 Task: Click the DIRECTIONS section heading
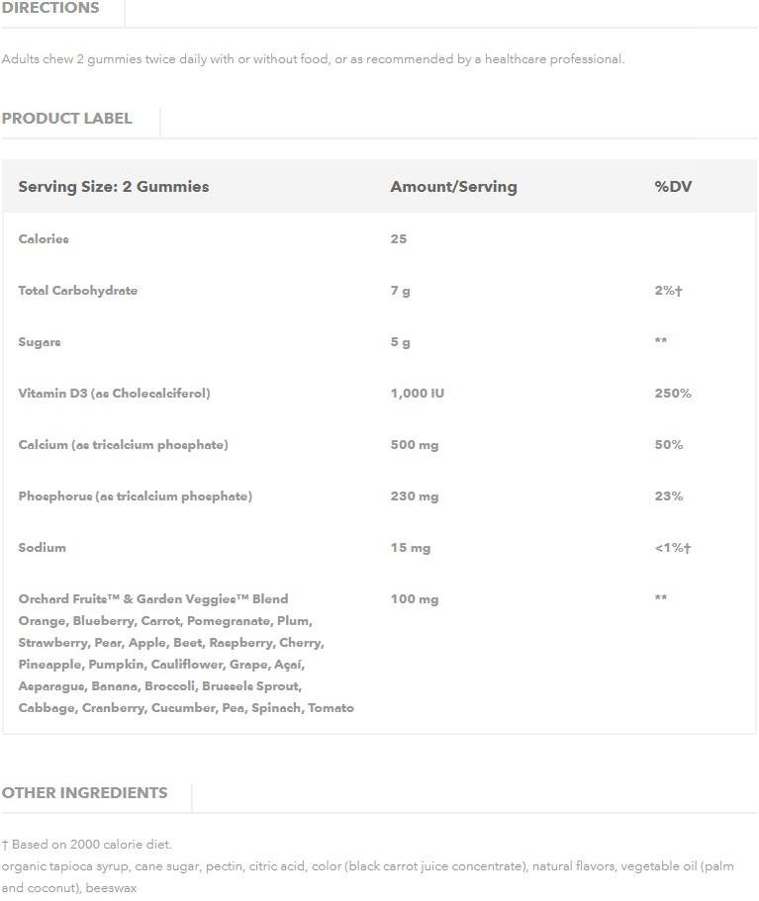[x=50, y=8]
